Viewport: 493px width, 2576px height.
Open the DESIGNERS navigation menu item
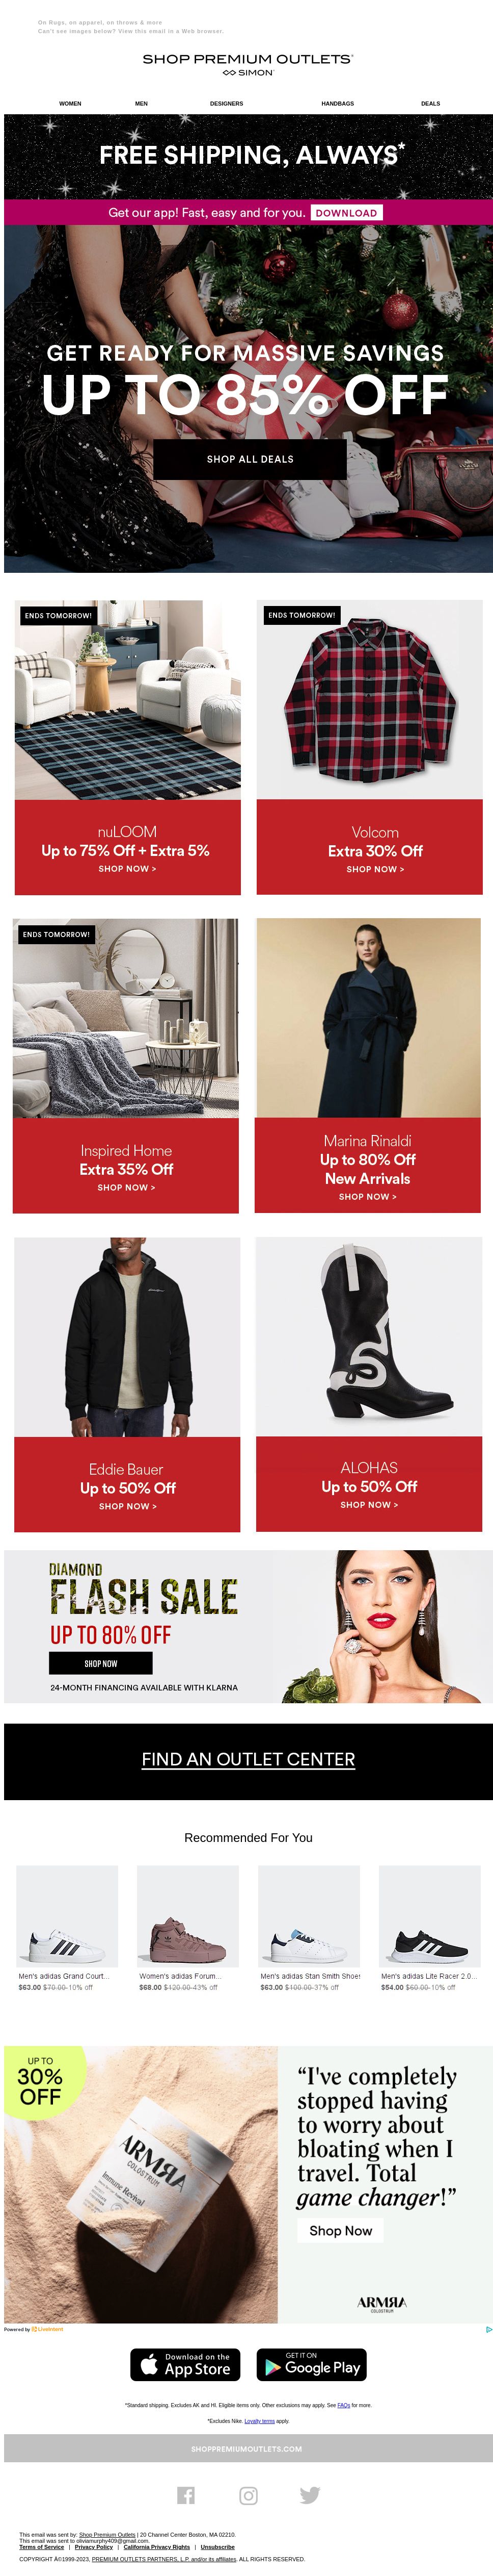click(227, 103)
